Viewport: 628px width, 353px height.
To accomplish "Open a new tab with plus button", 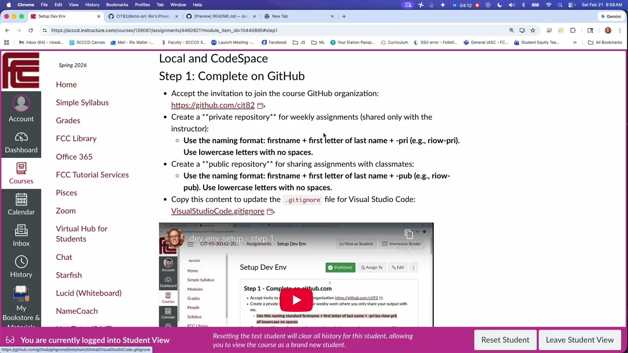I will 344,16.
